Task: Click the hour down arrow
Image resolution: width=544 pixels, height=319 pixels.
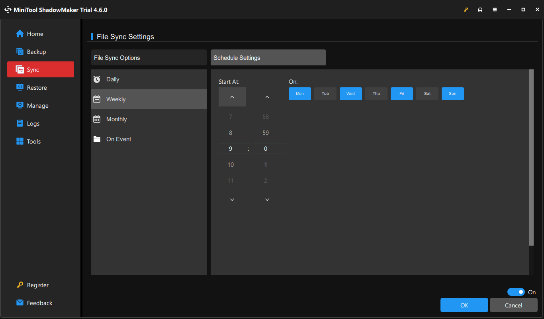Action: 232,199
